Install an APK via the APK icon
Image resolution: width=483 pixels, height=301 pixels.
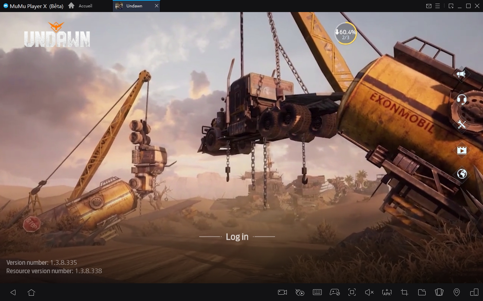click(387, 292)
